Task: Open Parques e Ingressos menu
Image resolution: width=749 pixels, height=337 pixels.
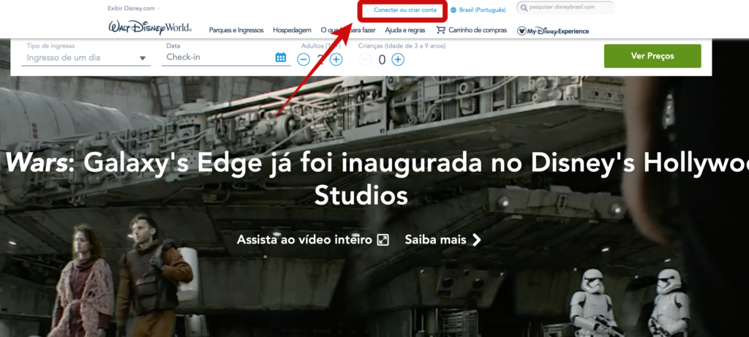Action: [x=236, y=30]
